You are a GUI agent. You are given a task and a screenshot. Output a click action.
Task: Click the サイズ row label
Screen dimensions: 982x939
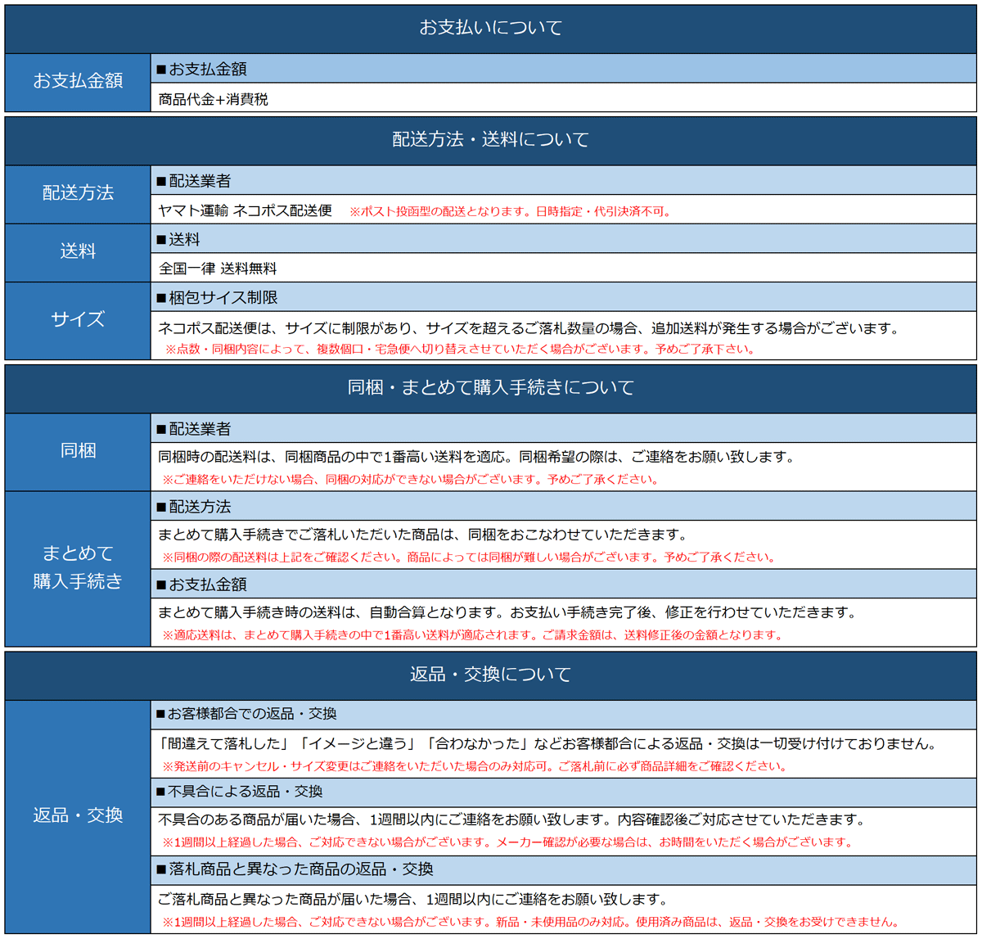pyautogui.click(x=78, y=320)
